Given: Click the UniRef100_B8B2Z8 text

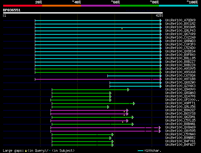Looking at the screenshot, I should click(x=180, y=65).
